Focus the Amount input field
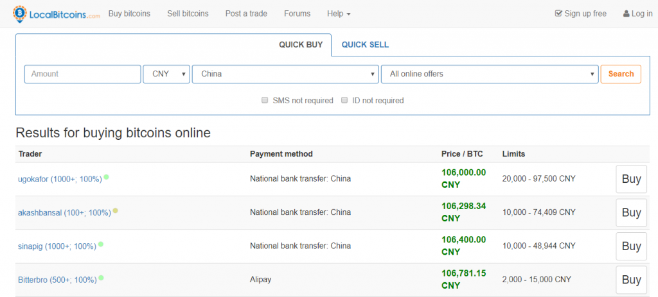658x297 pixels. point(83,74)
